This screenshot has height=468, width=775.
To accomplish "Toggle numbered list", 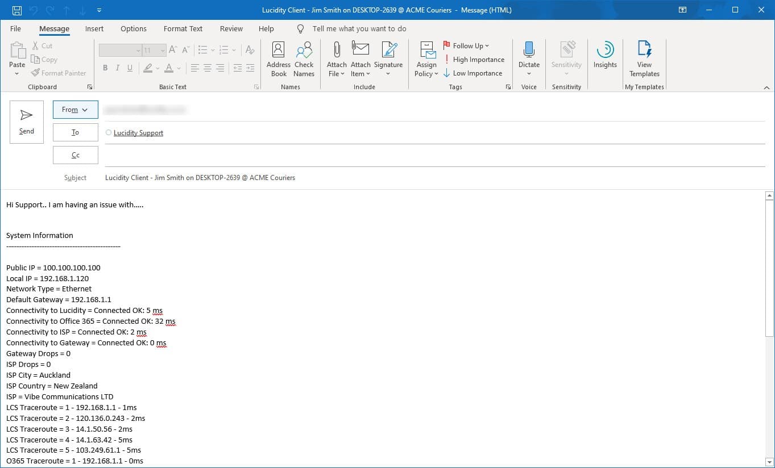I will pyautogui.click(x=223, y=51).
